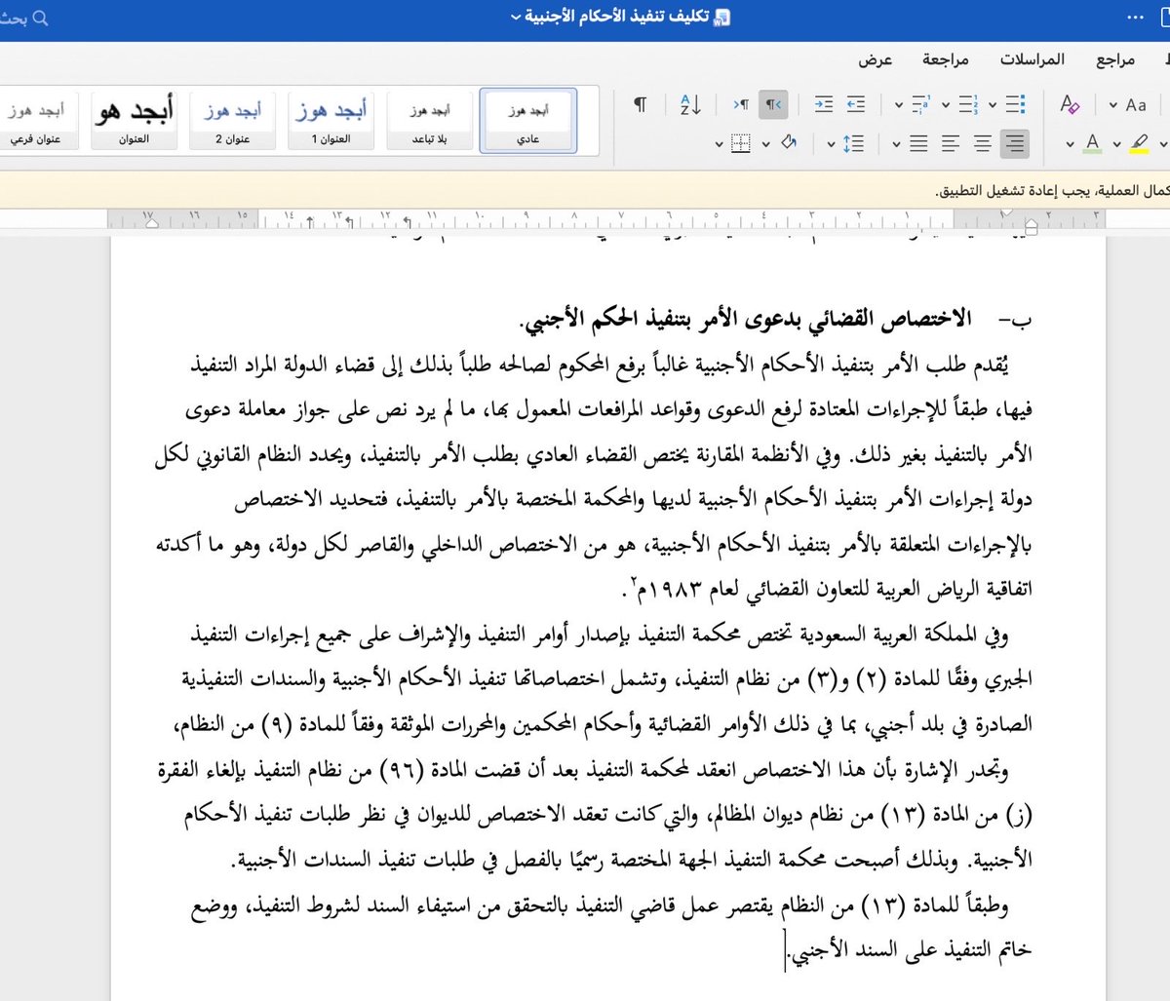Select the عنوان فرعي (Subtitle) style
Viewport: 1170px width, 1001px height.
[x=36, y=121]
